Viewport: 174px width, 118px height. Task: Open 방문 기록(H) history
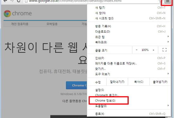pos(129,26)
